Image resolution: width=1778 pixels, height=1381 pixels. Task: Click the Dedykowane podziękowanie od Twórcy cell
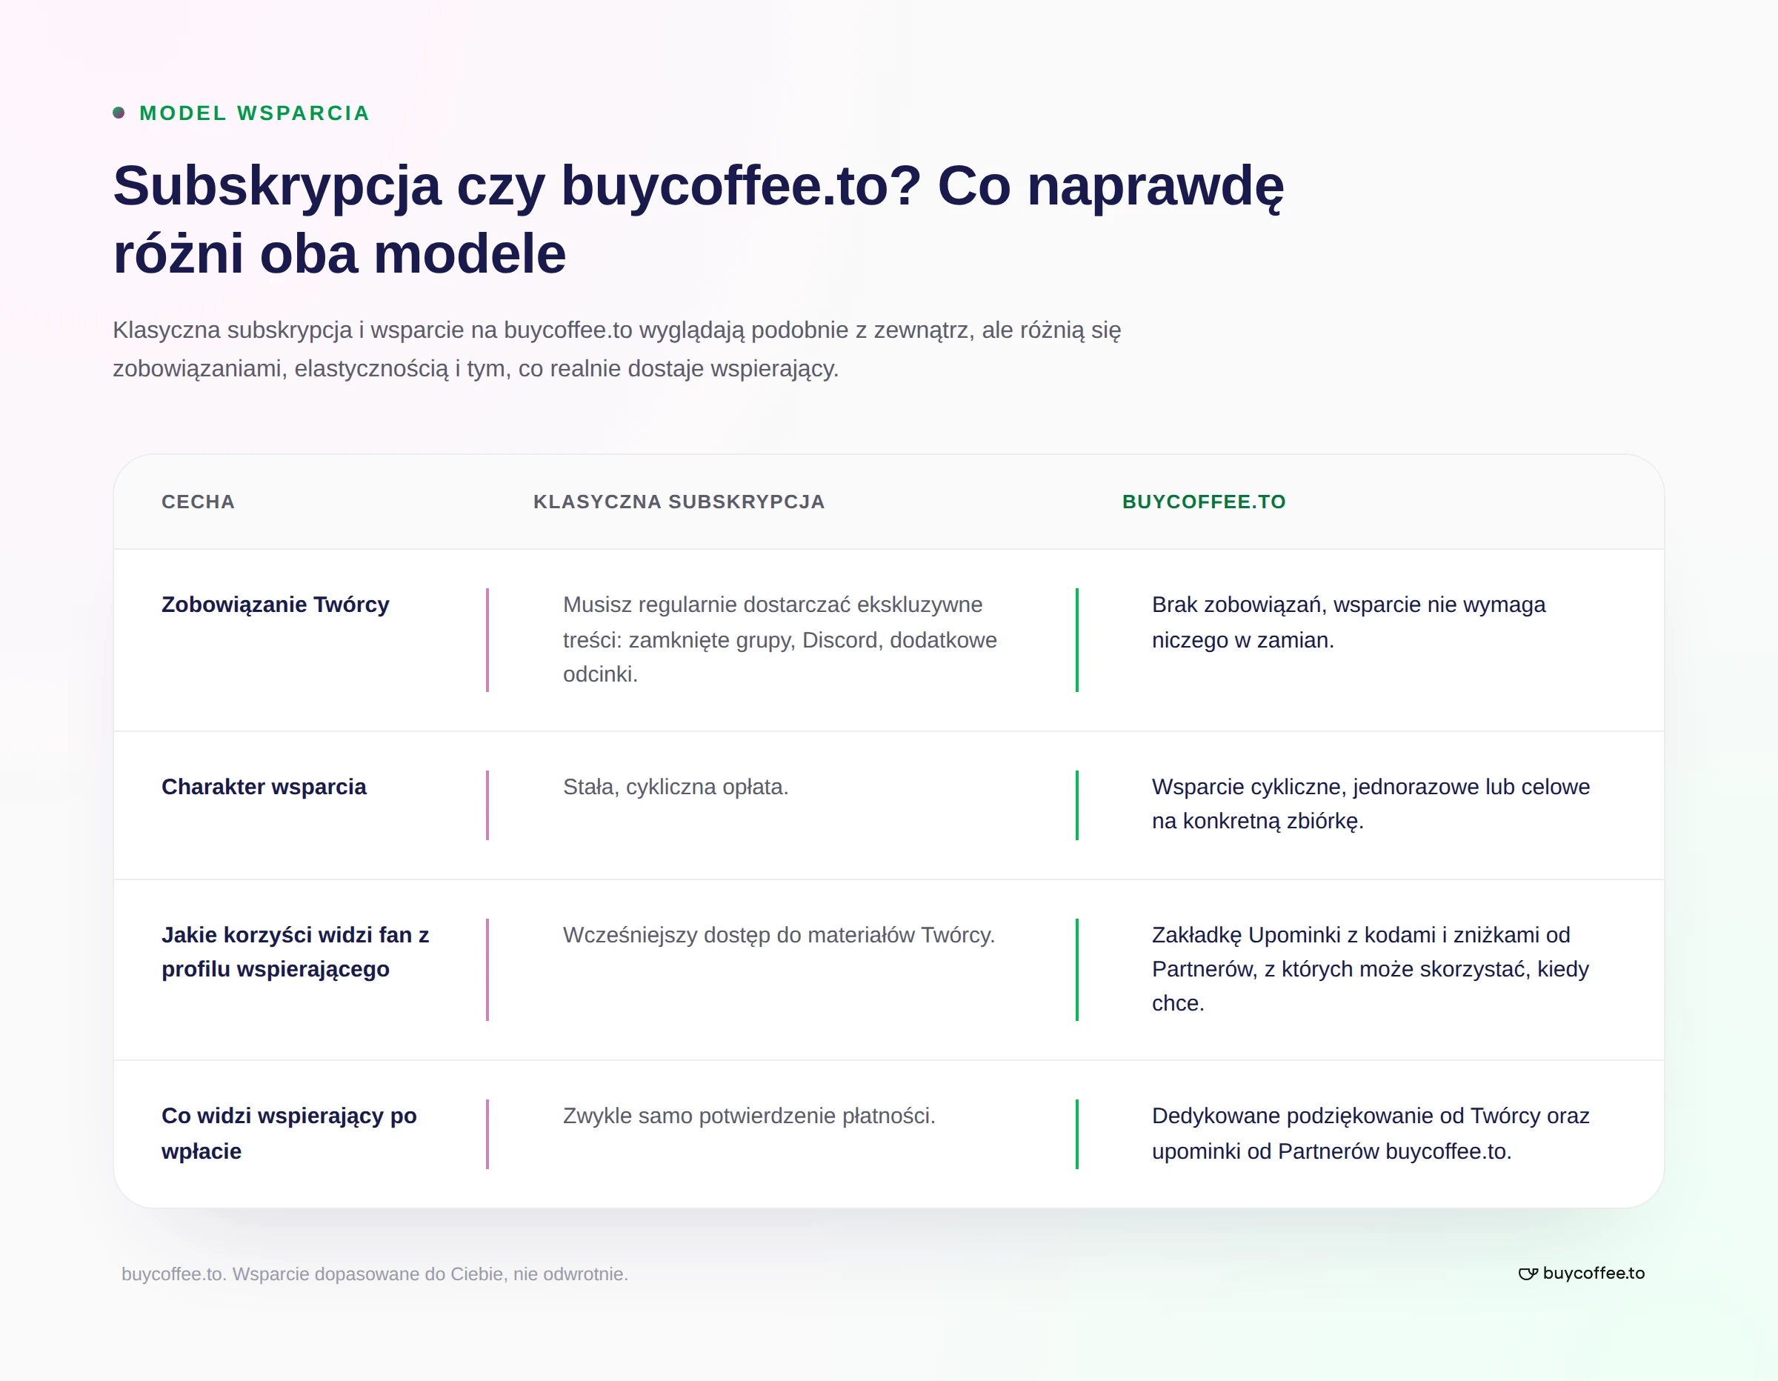(1370, 1134)
